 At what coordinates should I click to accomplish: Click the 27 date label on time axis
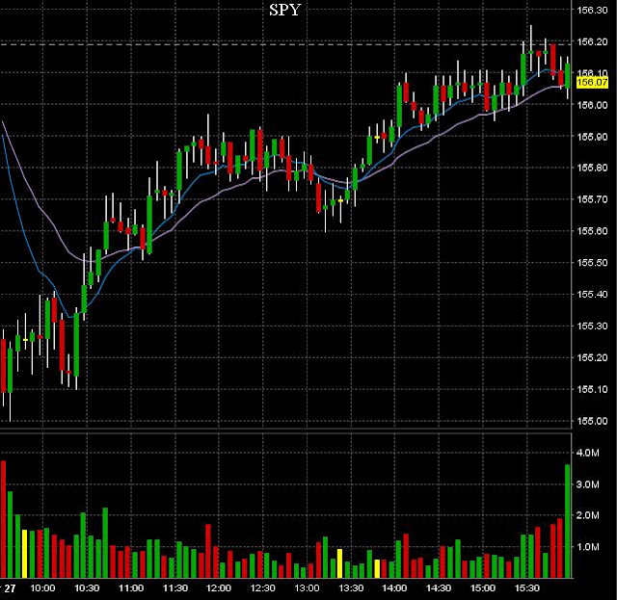click(x=10, y=588)
